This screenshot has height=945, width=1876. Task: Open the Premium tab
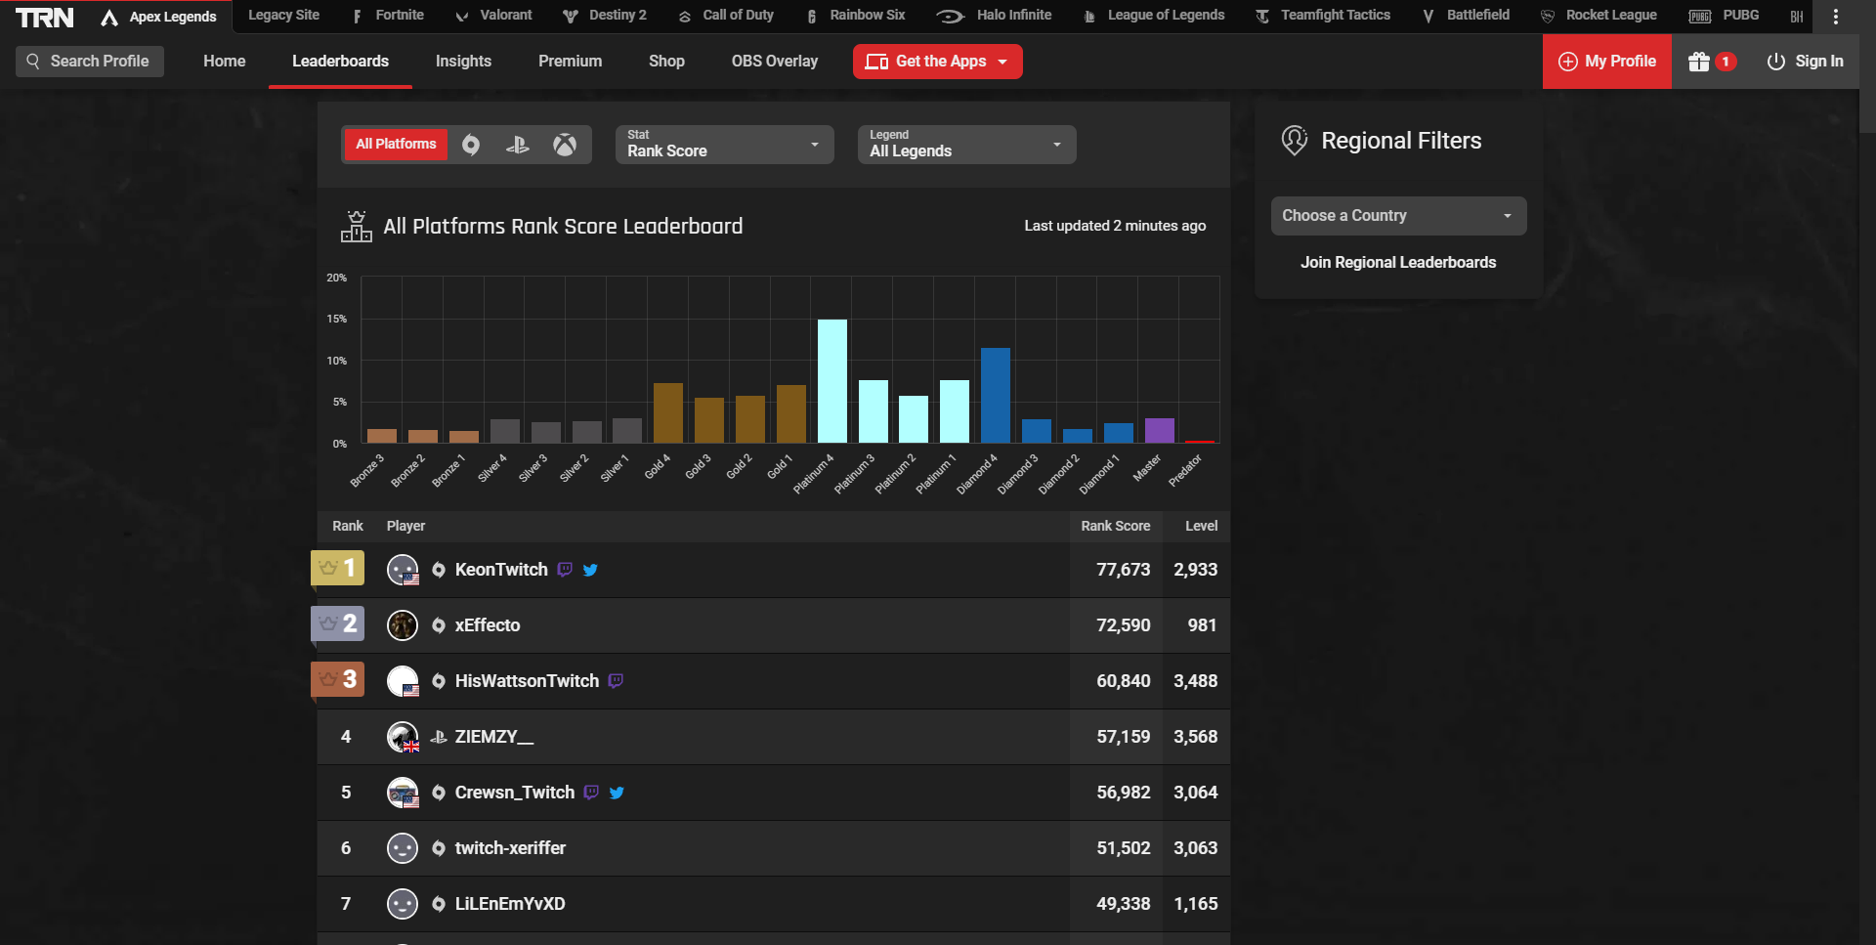pyautogui.click(x=570, y=62)
